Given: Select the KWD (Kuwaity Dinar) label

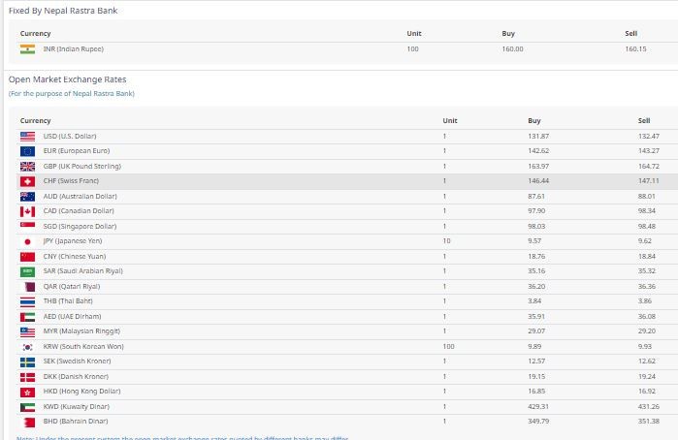Looking at the screenshot, I should [x=76, y=406].
